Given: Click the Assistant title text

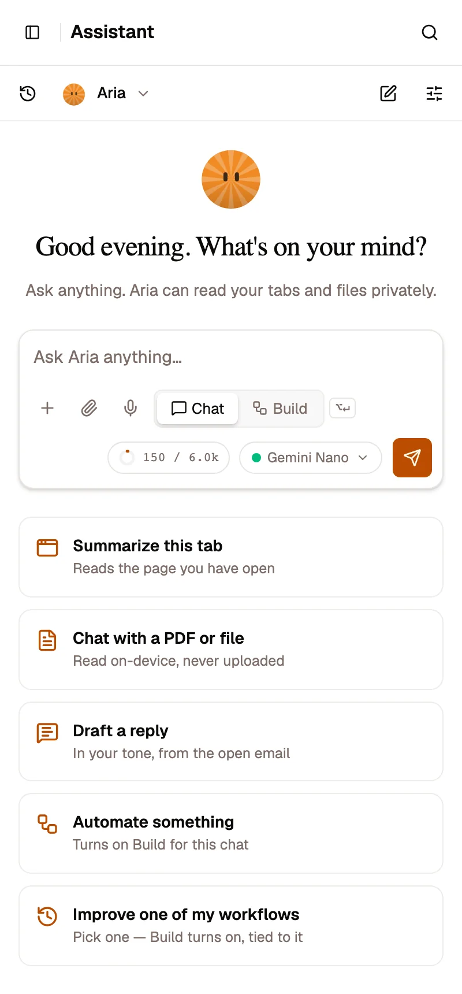Looking at the screenshot, I should tap(113, 32).
